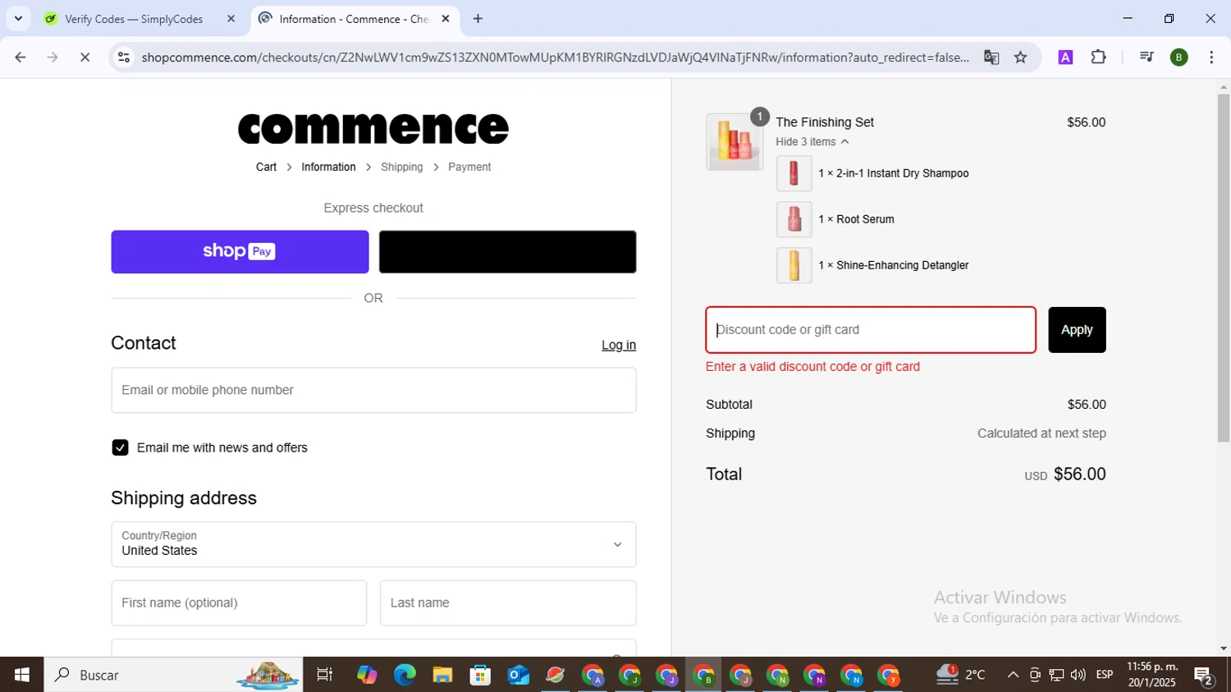
Task: Open the network icon in the tray
Action: click(1057, 675)
